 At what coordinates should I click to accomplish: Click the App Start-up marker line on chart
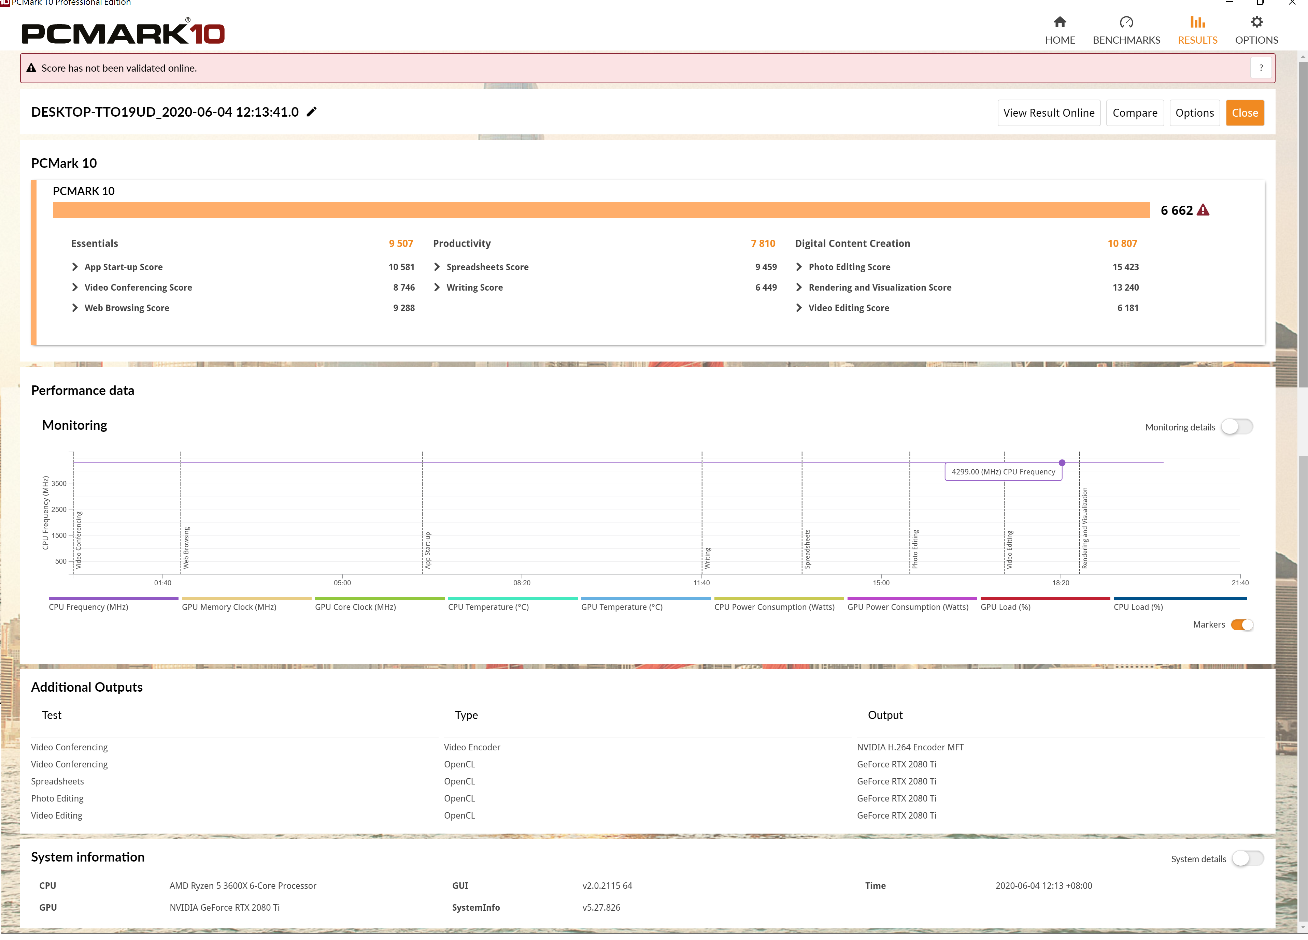point(422,513)
